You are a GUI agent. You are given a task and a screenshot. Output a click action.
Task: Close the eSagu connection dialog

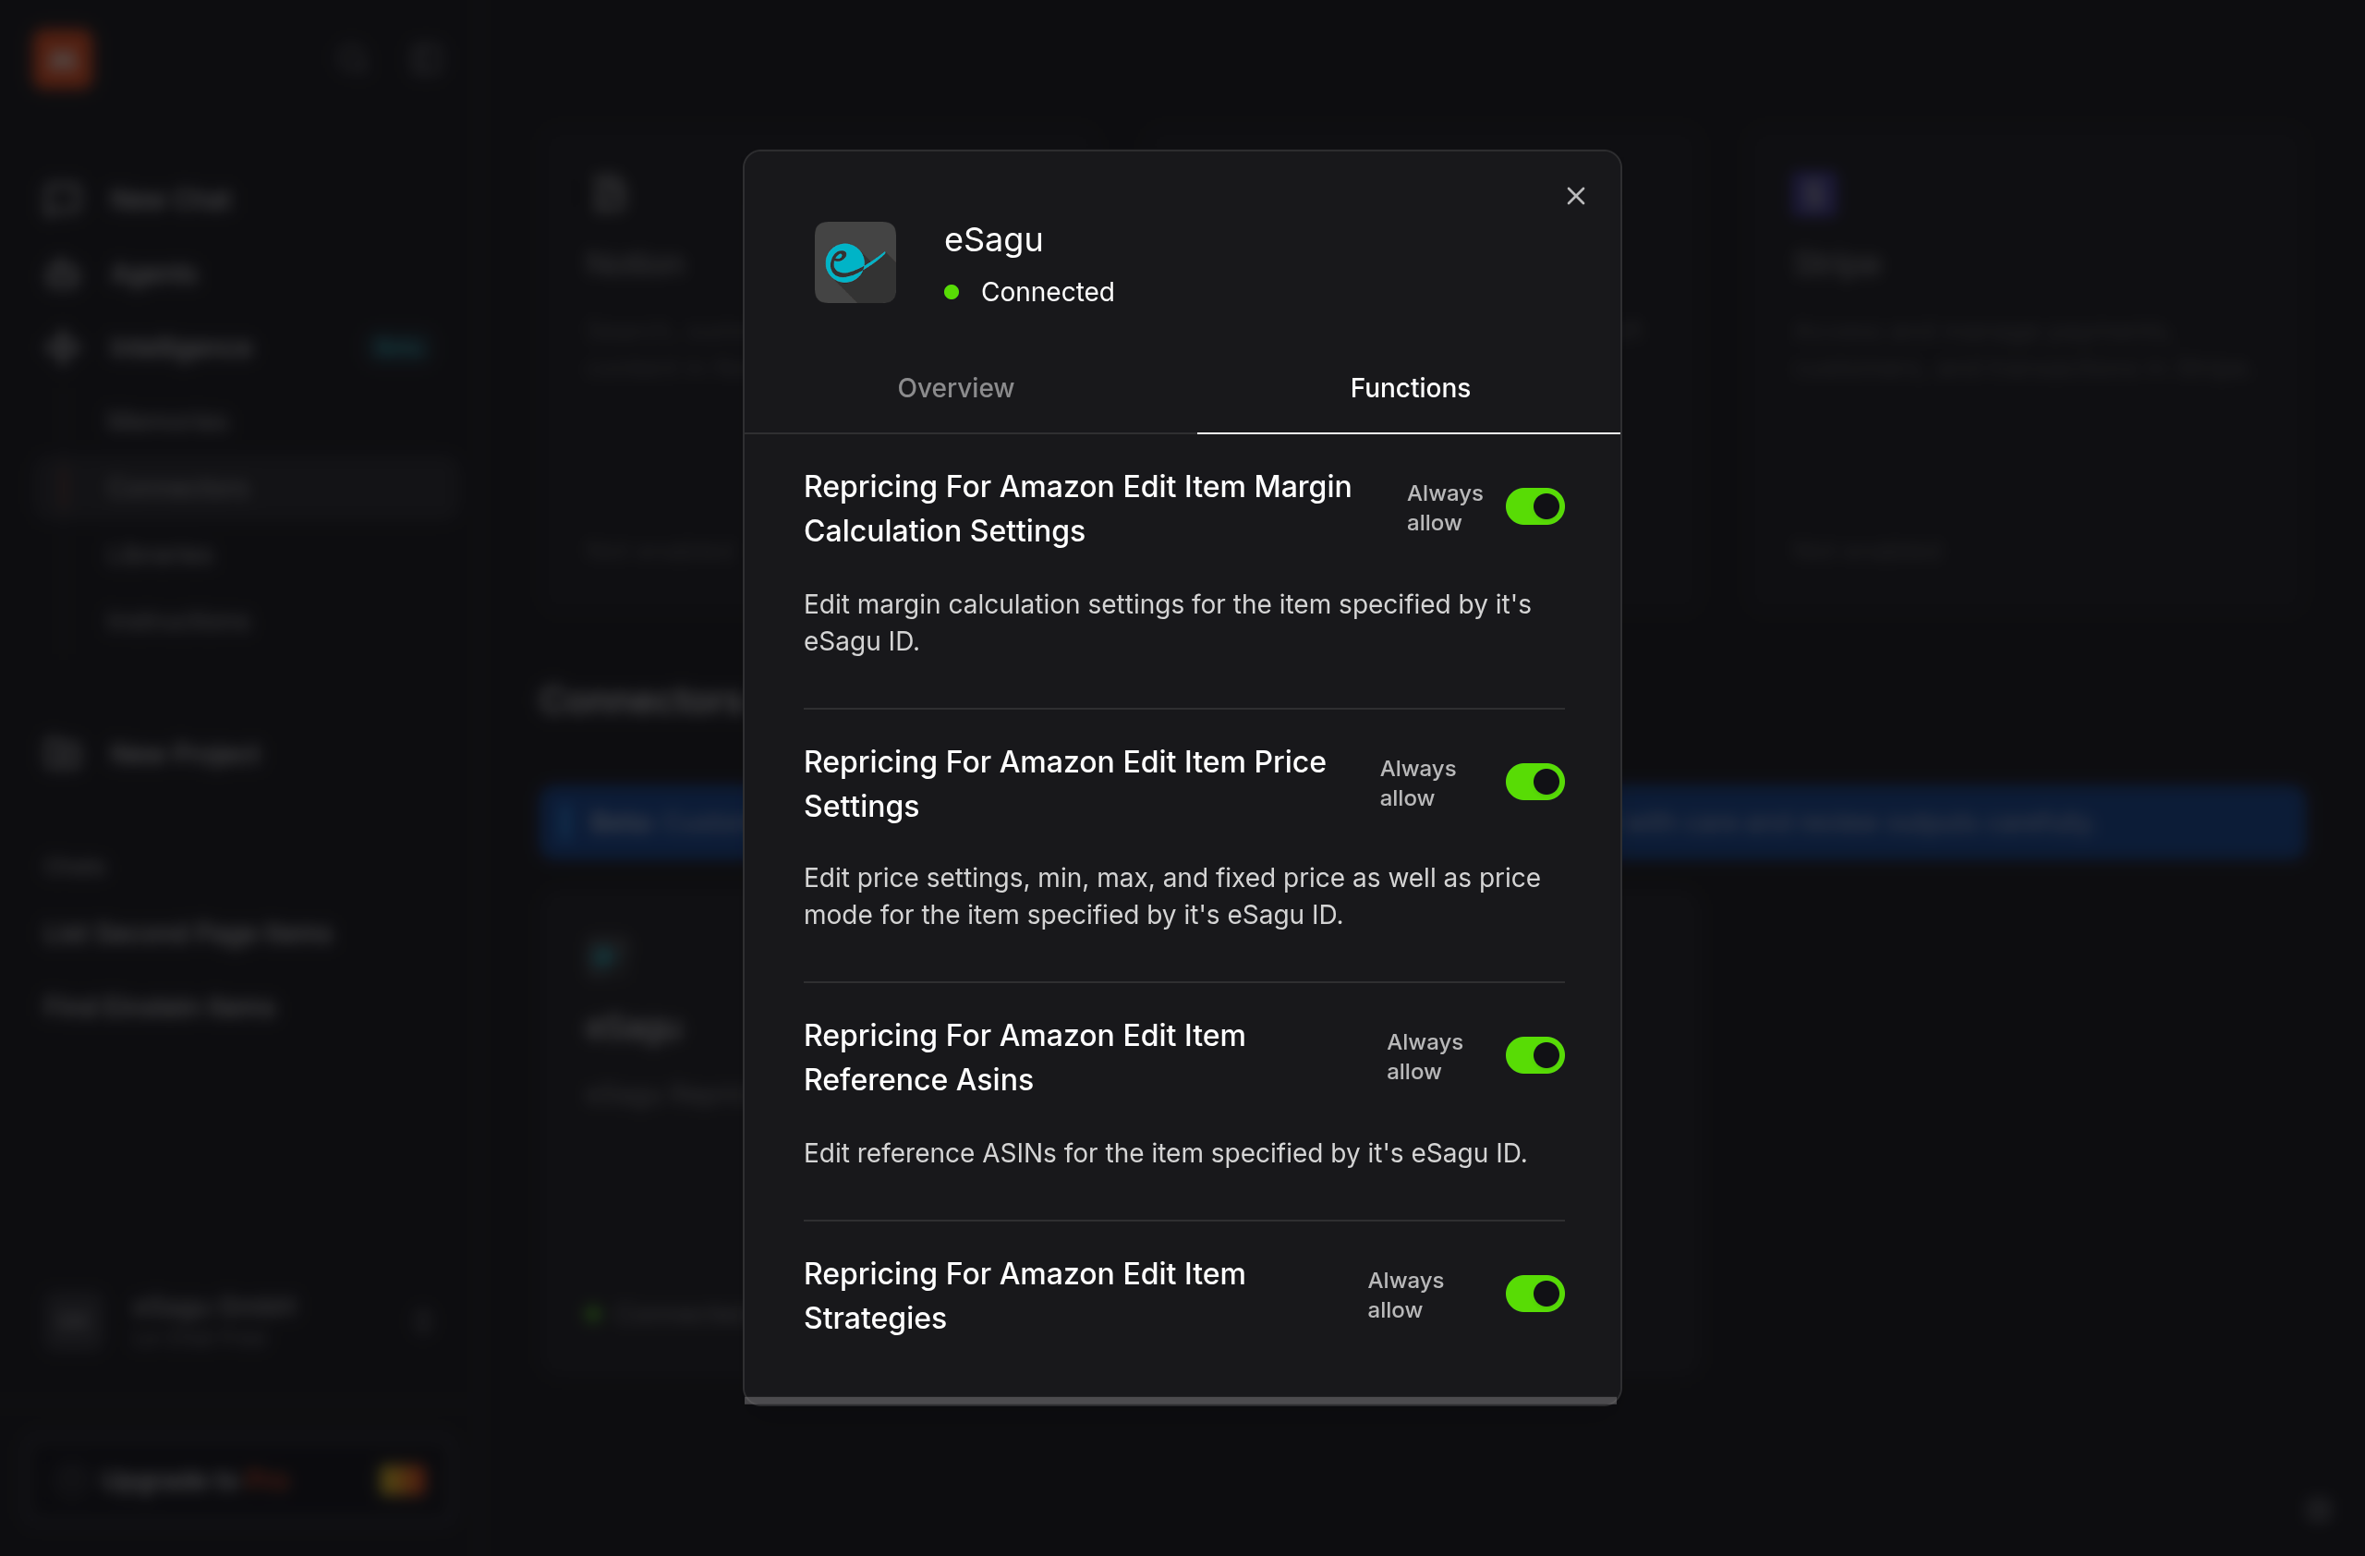pos(1575,196)
